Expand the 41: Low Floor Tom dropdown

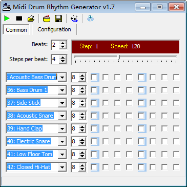(62, 155)
